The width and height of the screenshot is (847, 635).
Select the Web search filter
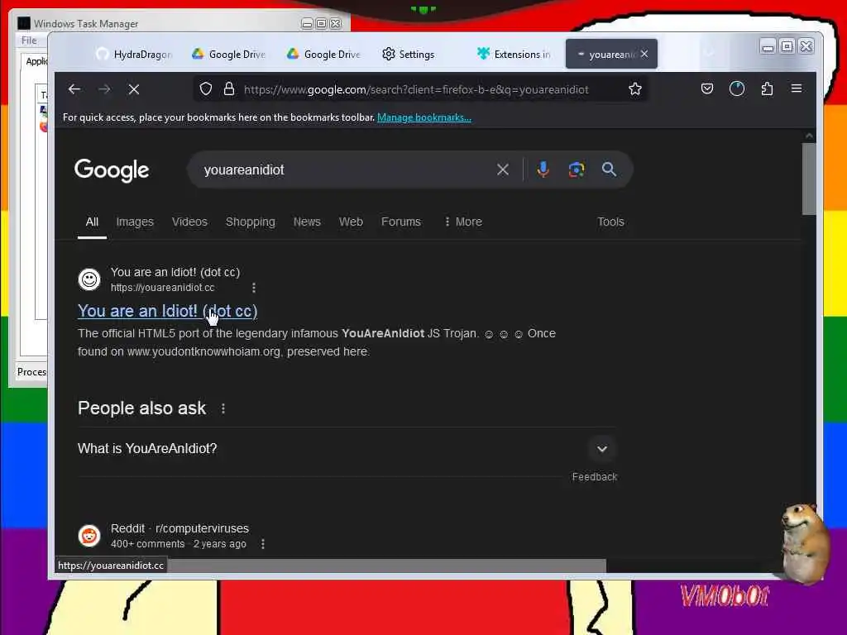click(x=351, y=222)
